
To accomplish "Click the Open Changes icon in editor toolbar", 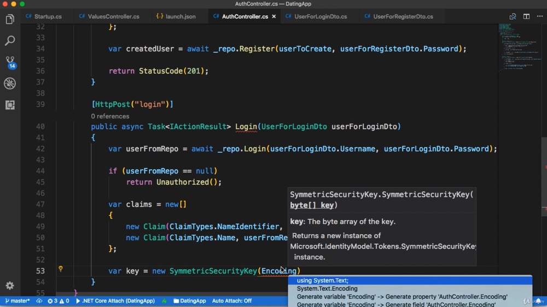I will point(513,16).
